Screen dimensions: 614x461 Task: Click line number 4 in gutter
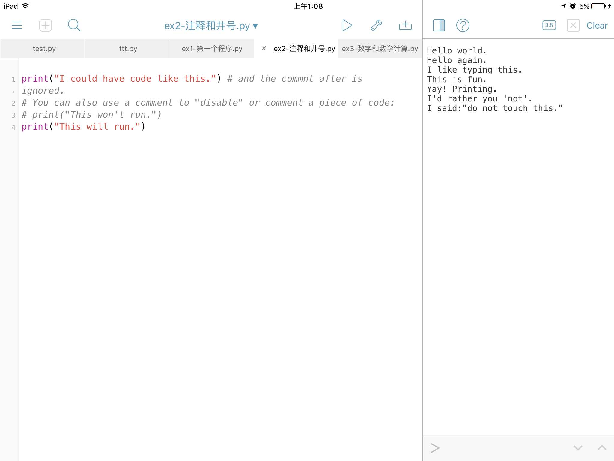tap(13, 127)
